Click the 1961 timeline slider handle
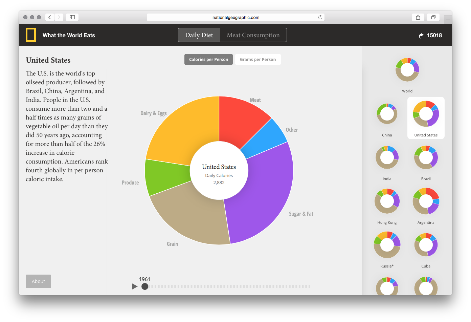Viewport: 471px width, 322px height. (x=145, y=286)
